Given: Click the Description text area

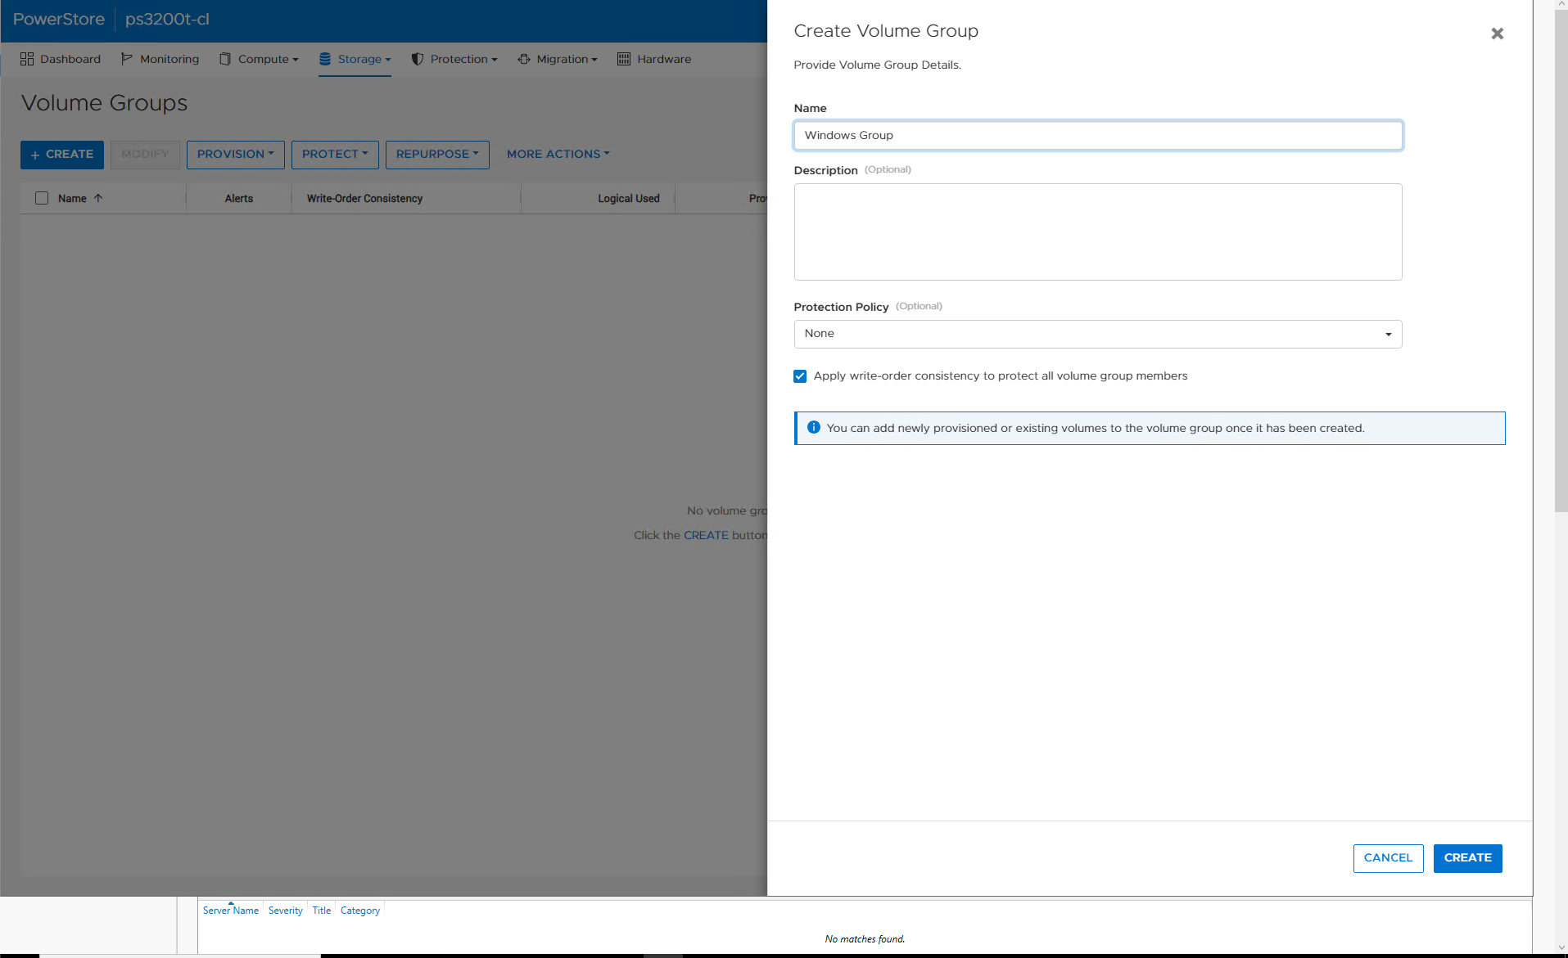Looking at the screenshot, I should pos(1098,232).
